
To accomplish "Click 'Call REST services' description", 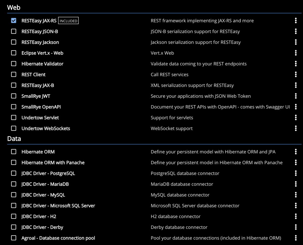I will click(x=170, y=75).
